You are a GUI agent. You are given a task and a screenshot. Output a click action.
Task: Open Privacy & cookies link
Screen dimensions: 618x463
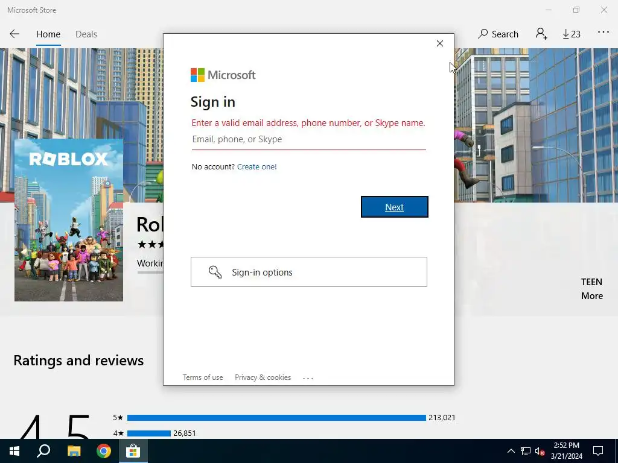tap(263, 377)
